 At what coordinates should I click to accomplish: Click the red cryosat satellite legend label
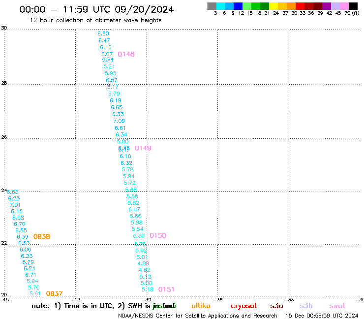tap(244, 306)
